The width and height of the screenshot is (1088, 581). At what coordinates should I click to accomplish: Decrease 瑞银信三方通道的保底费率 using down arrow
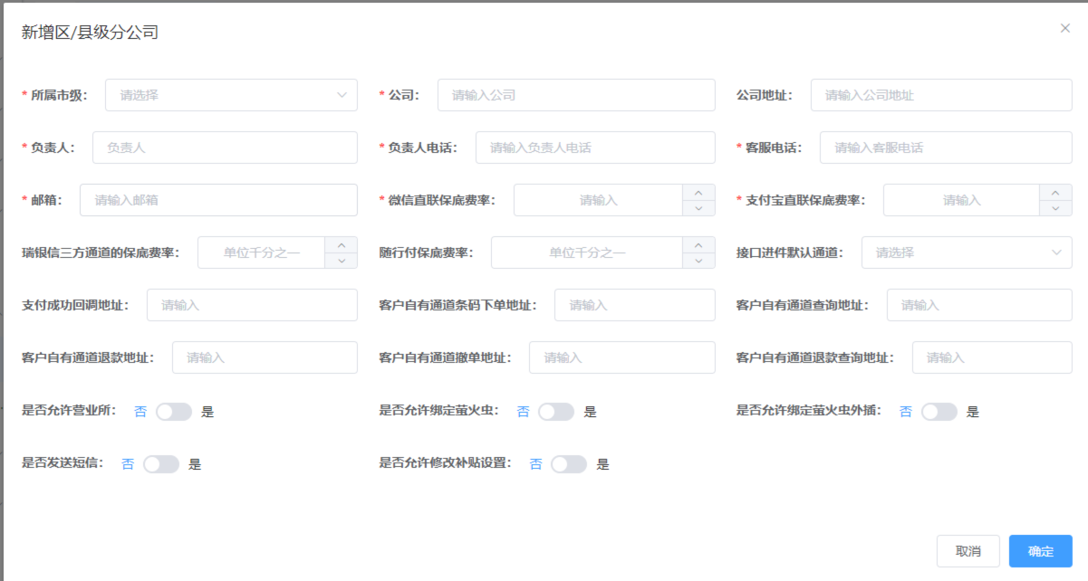tap(341, 261)
